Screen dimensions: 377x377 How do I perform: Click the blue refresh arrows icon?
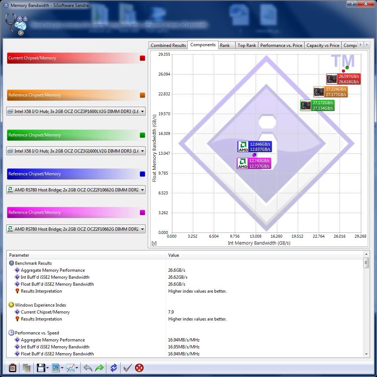[113, 368]
